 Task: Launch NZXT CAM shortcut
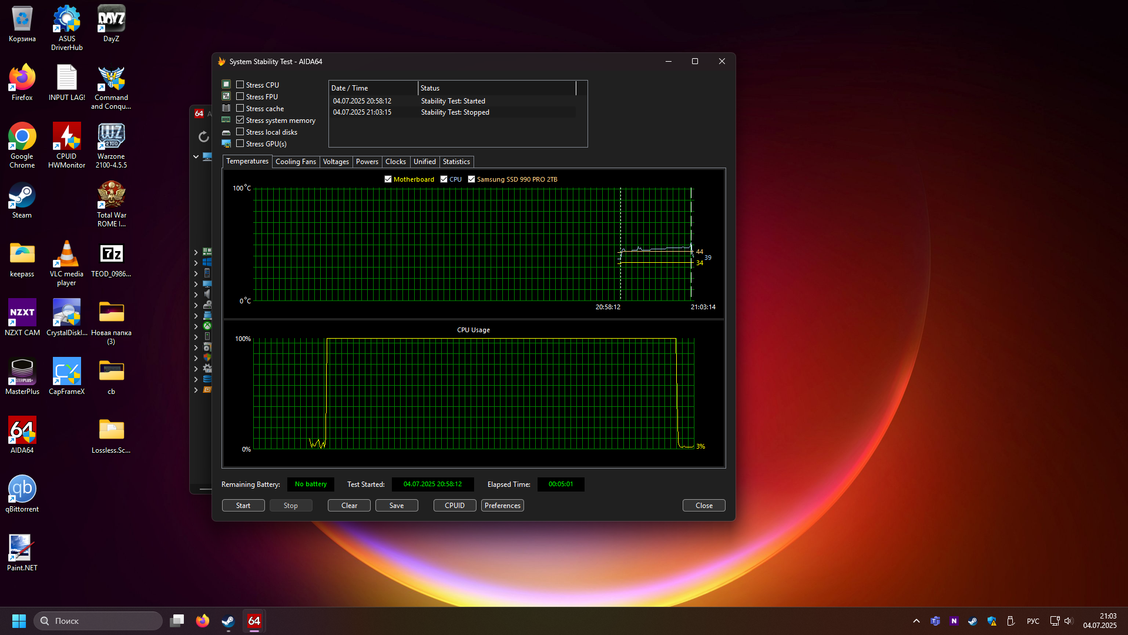coord(22,317)
